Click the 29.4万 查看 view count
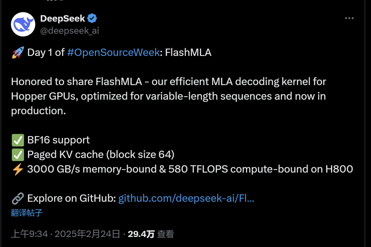Viewport: 371px width, 247px height. pyautogui.click(x=151, y=234)
